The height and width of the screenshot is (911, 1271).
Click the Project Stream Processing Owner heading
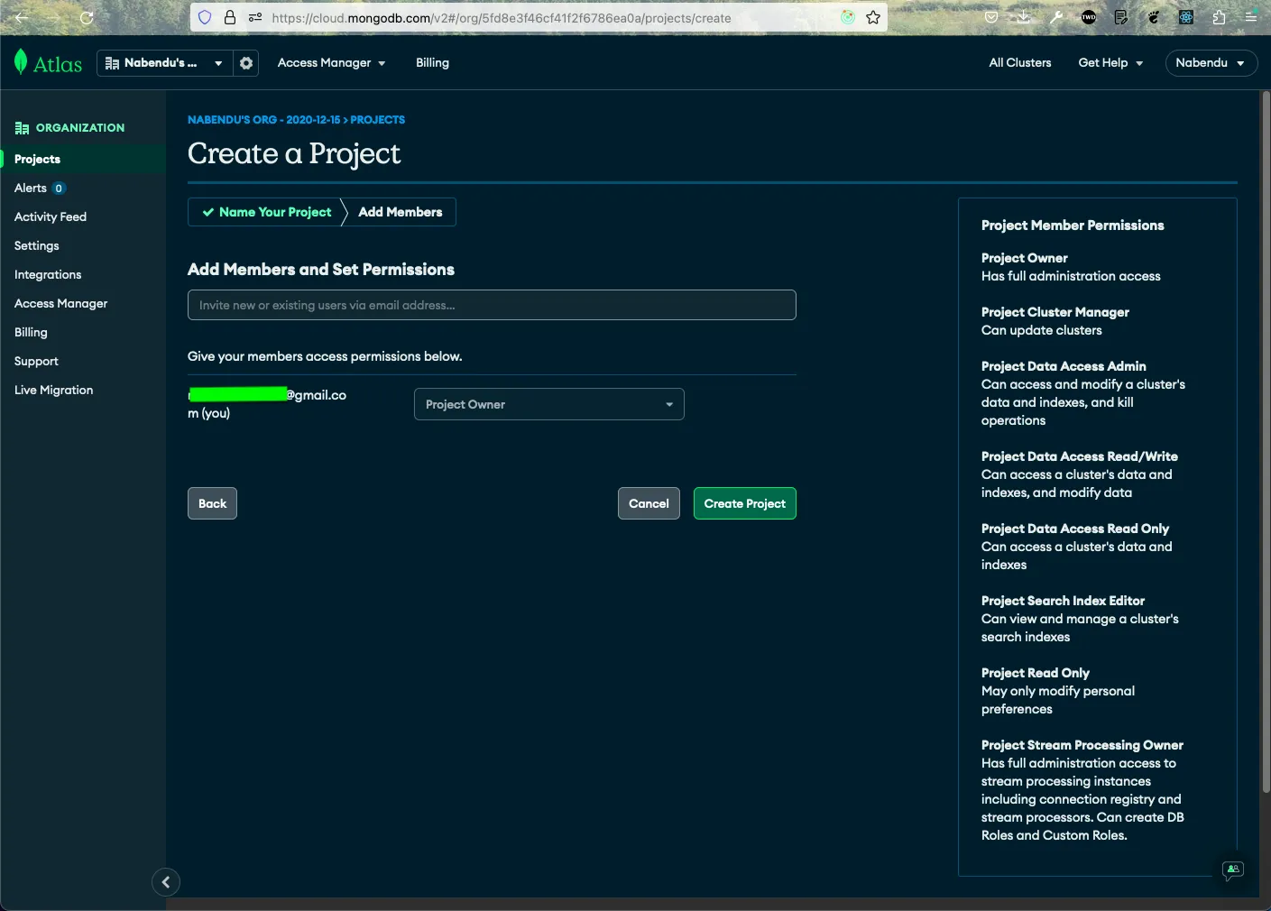point(1082,745)
